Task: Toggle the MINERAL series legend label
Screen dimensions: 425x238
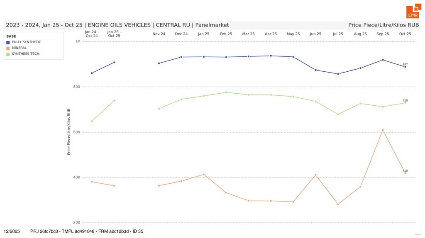Action: (x=20, y=48)
